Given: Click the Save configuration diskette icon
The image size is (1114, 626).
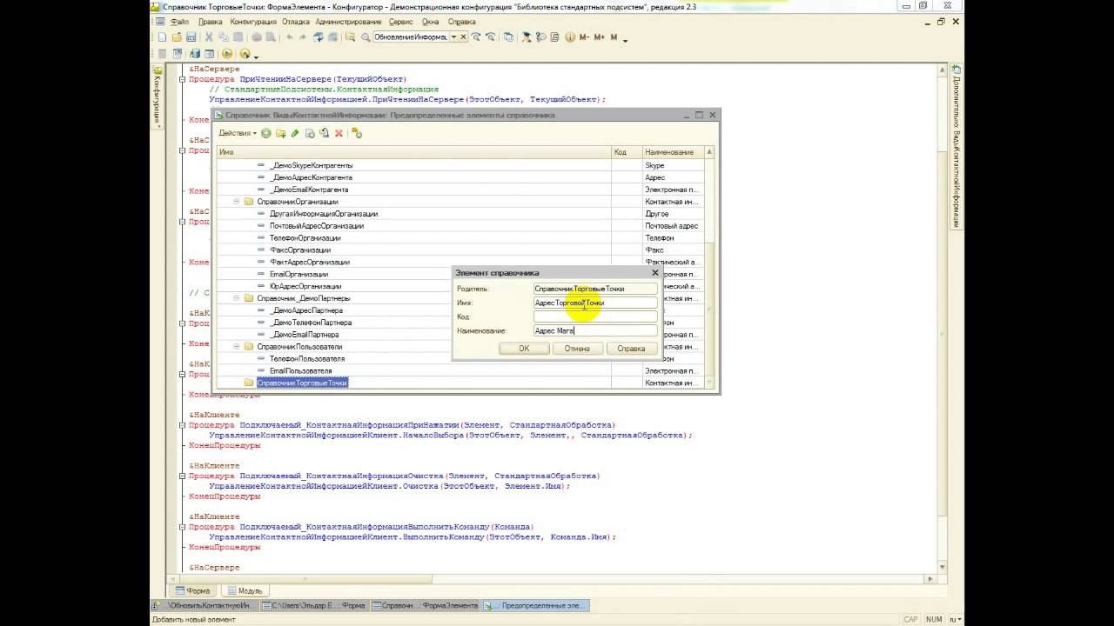Looking at the screenshot, I should [x=191, y=37].
